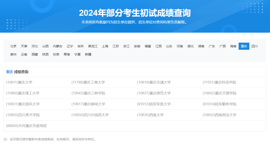Choose the 宁夏 tab
This screenshot has height=145, width=270.
[77, 54]
